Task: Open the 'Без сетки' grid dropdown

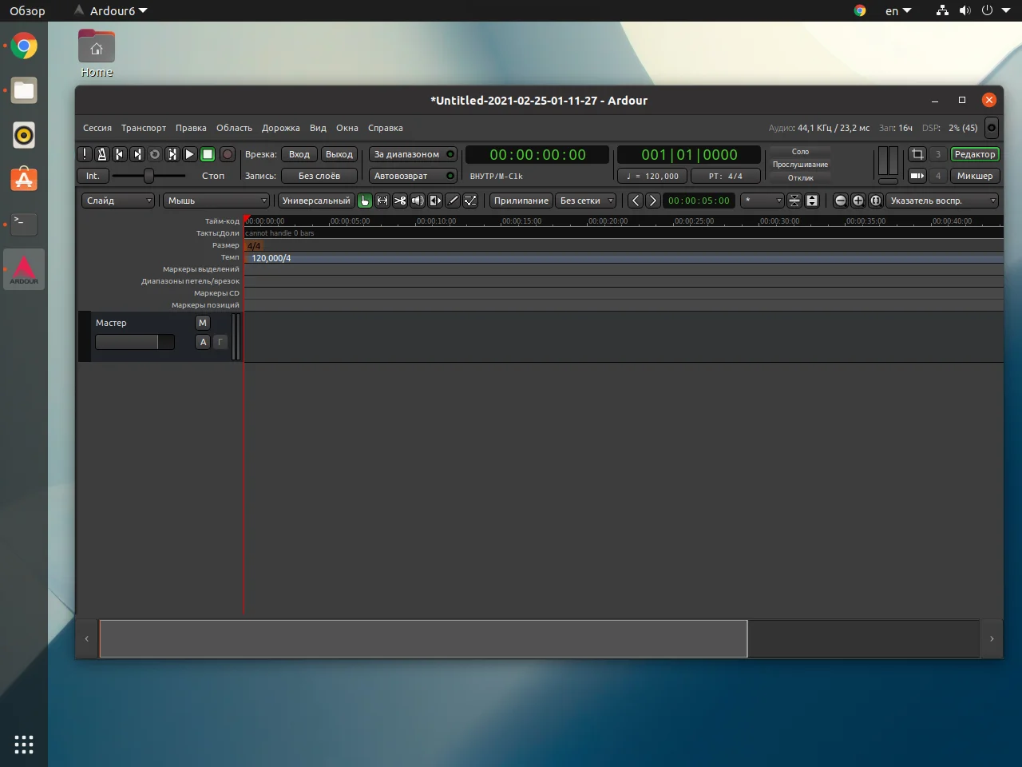Action: coord(586,201)
